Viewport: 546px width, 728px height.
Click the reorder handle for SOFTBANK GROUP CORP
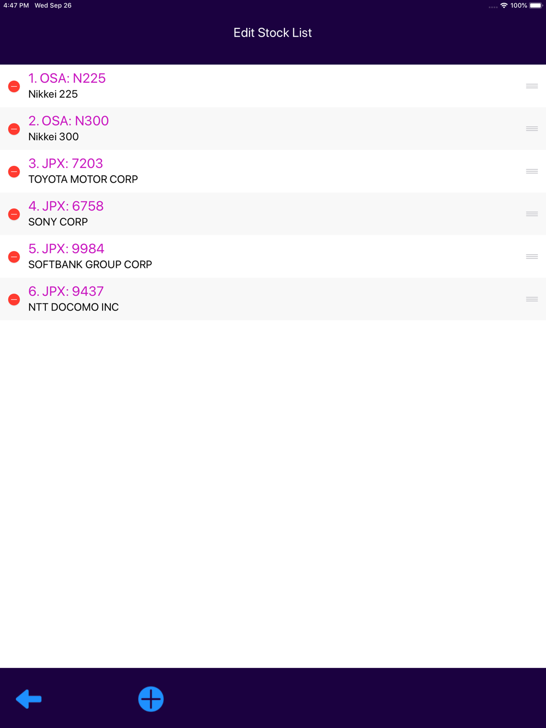(532, 256)
